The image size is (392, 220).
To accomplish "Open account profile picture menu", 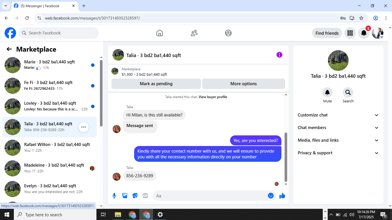I will coord(378,33).
